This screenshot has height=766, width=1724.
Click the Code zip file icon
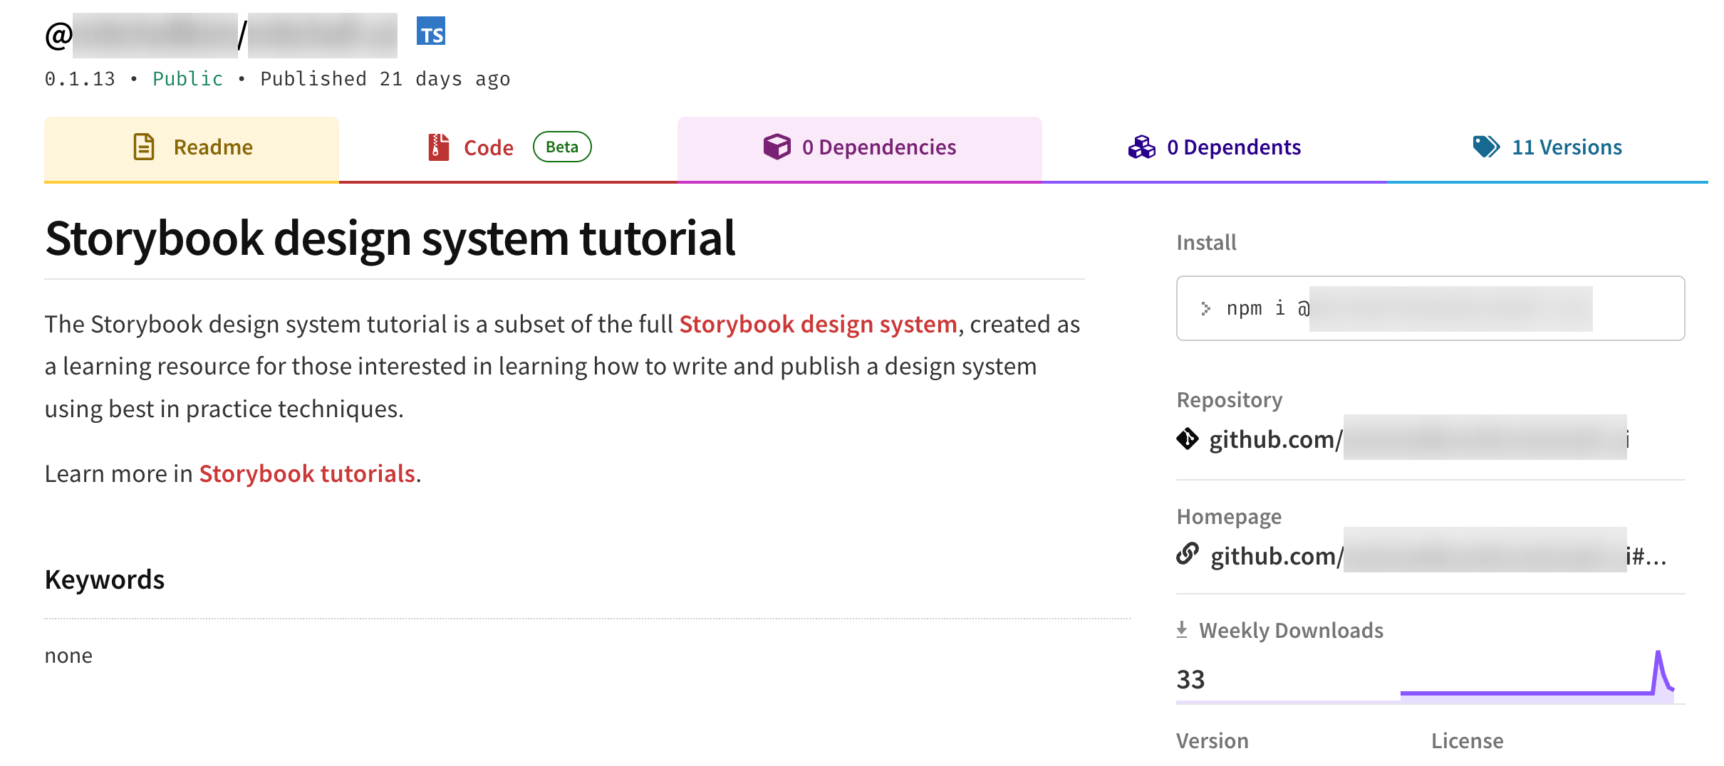(x=438, y=147)
